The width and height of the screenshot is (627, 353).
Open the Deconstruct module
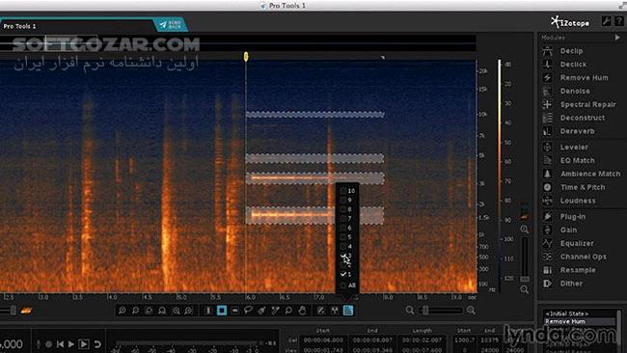[583, 118]
